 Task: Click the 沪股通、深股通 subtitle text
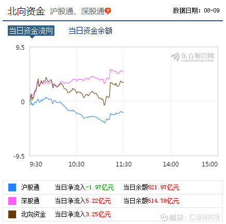[x=77, y=11]
